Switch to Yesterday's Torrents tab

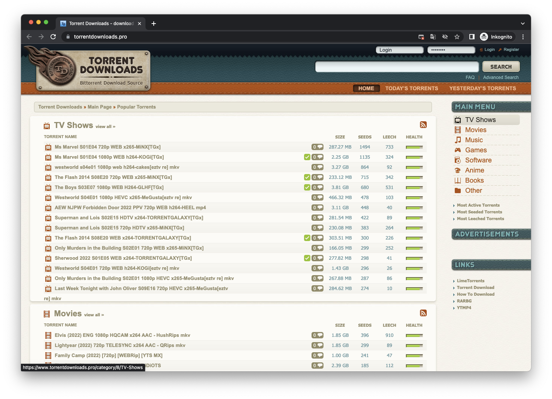click(x=482, y=88)
